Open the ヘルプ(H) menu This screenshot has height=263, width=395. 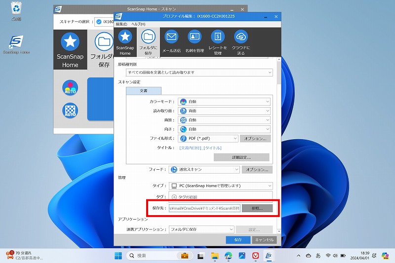138,24
